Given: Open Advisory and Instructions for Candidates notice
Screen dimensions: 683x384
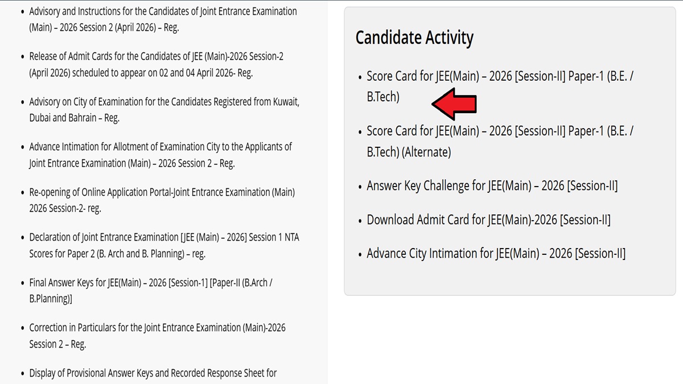Looking at the screenshot, I should pyautogui.click(x=163, y=11).
